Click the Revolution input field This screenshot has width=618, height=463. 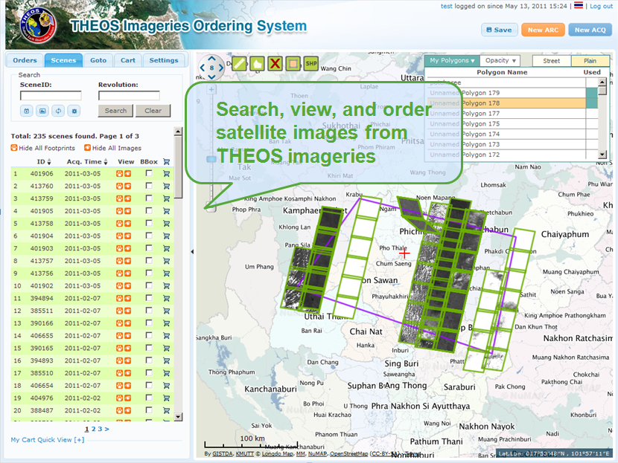pos(130,96)
